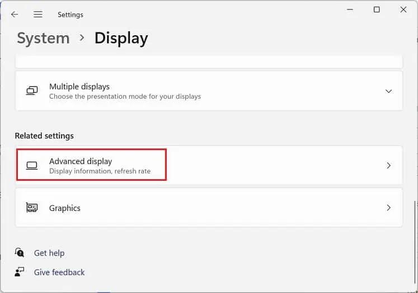Click the Multiple displays icon
Viewport: 418px width, 293px height.
click(x=32, y=90)
